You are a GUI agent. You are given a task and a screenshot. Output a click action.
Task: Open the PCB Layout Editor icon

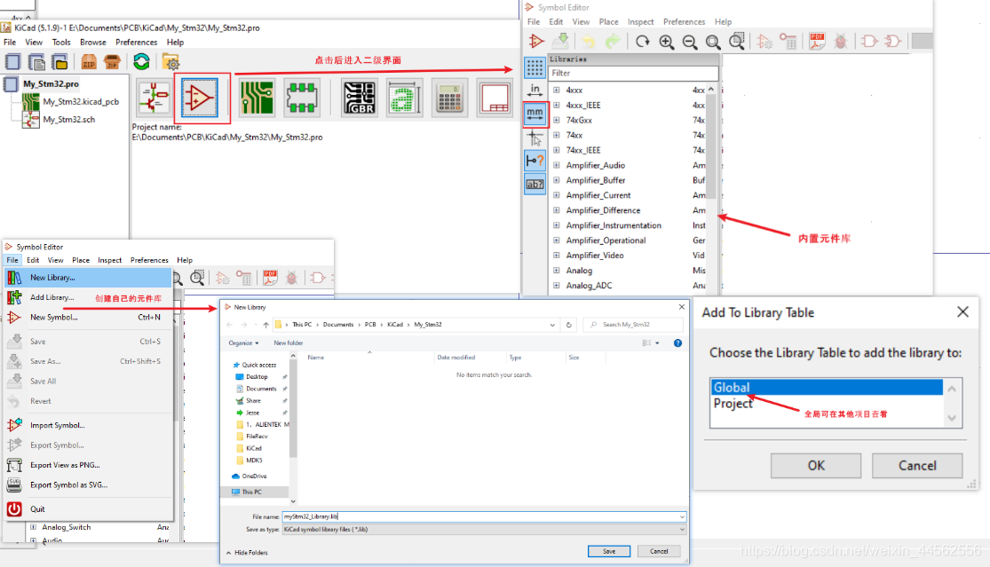coord(257,98)
